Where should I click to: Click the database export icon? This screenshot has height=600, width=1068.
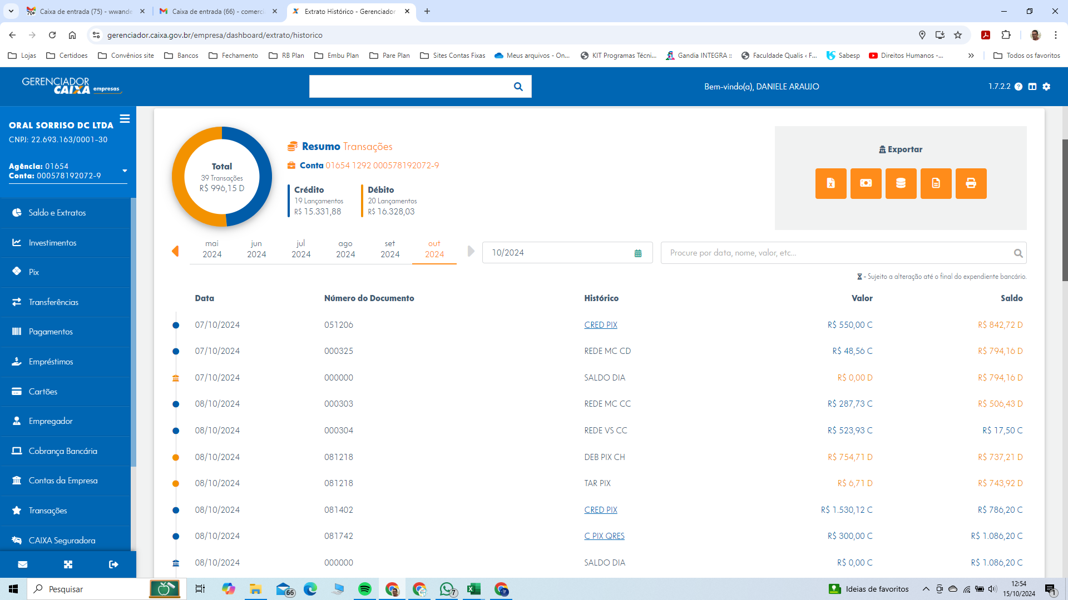[901, 183]
